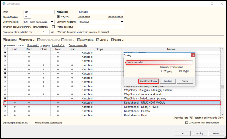This screenshot has height=139, width=227.
Task: Click the Użytkownik window title icon
Action: pyautogui.click(x=4, y=3)
